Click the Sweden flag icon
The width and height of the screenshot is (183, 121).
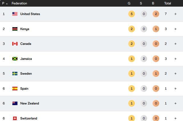pos(15,74)
